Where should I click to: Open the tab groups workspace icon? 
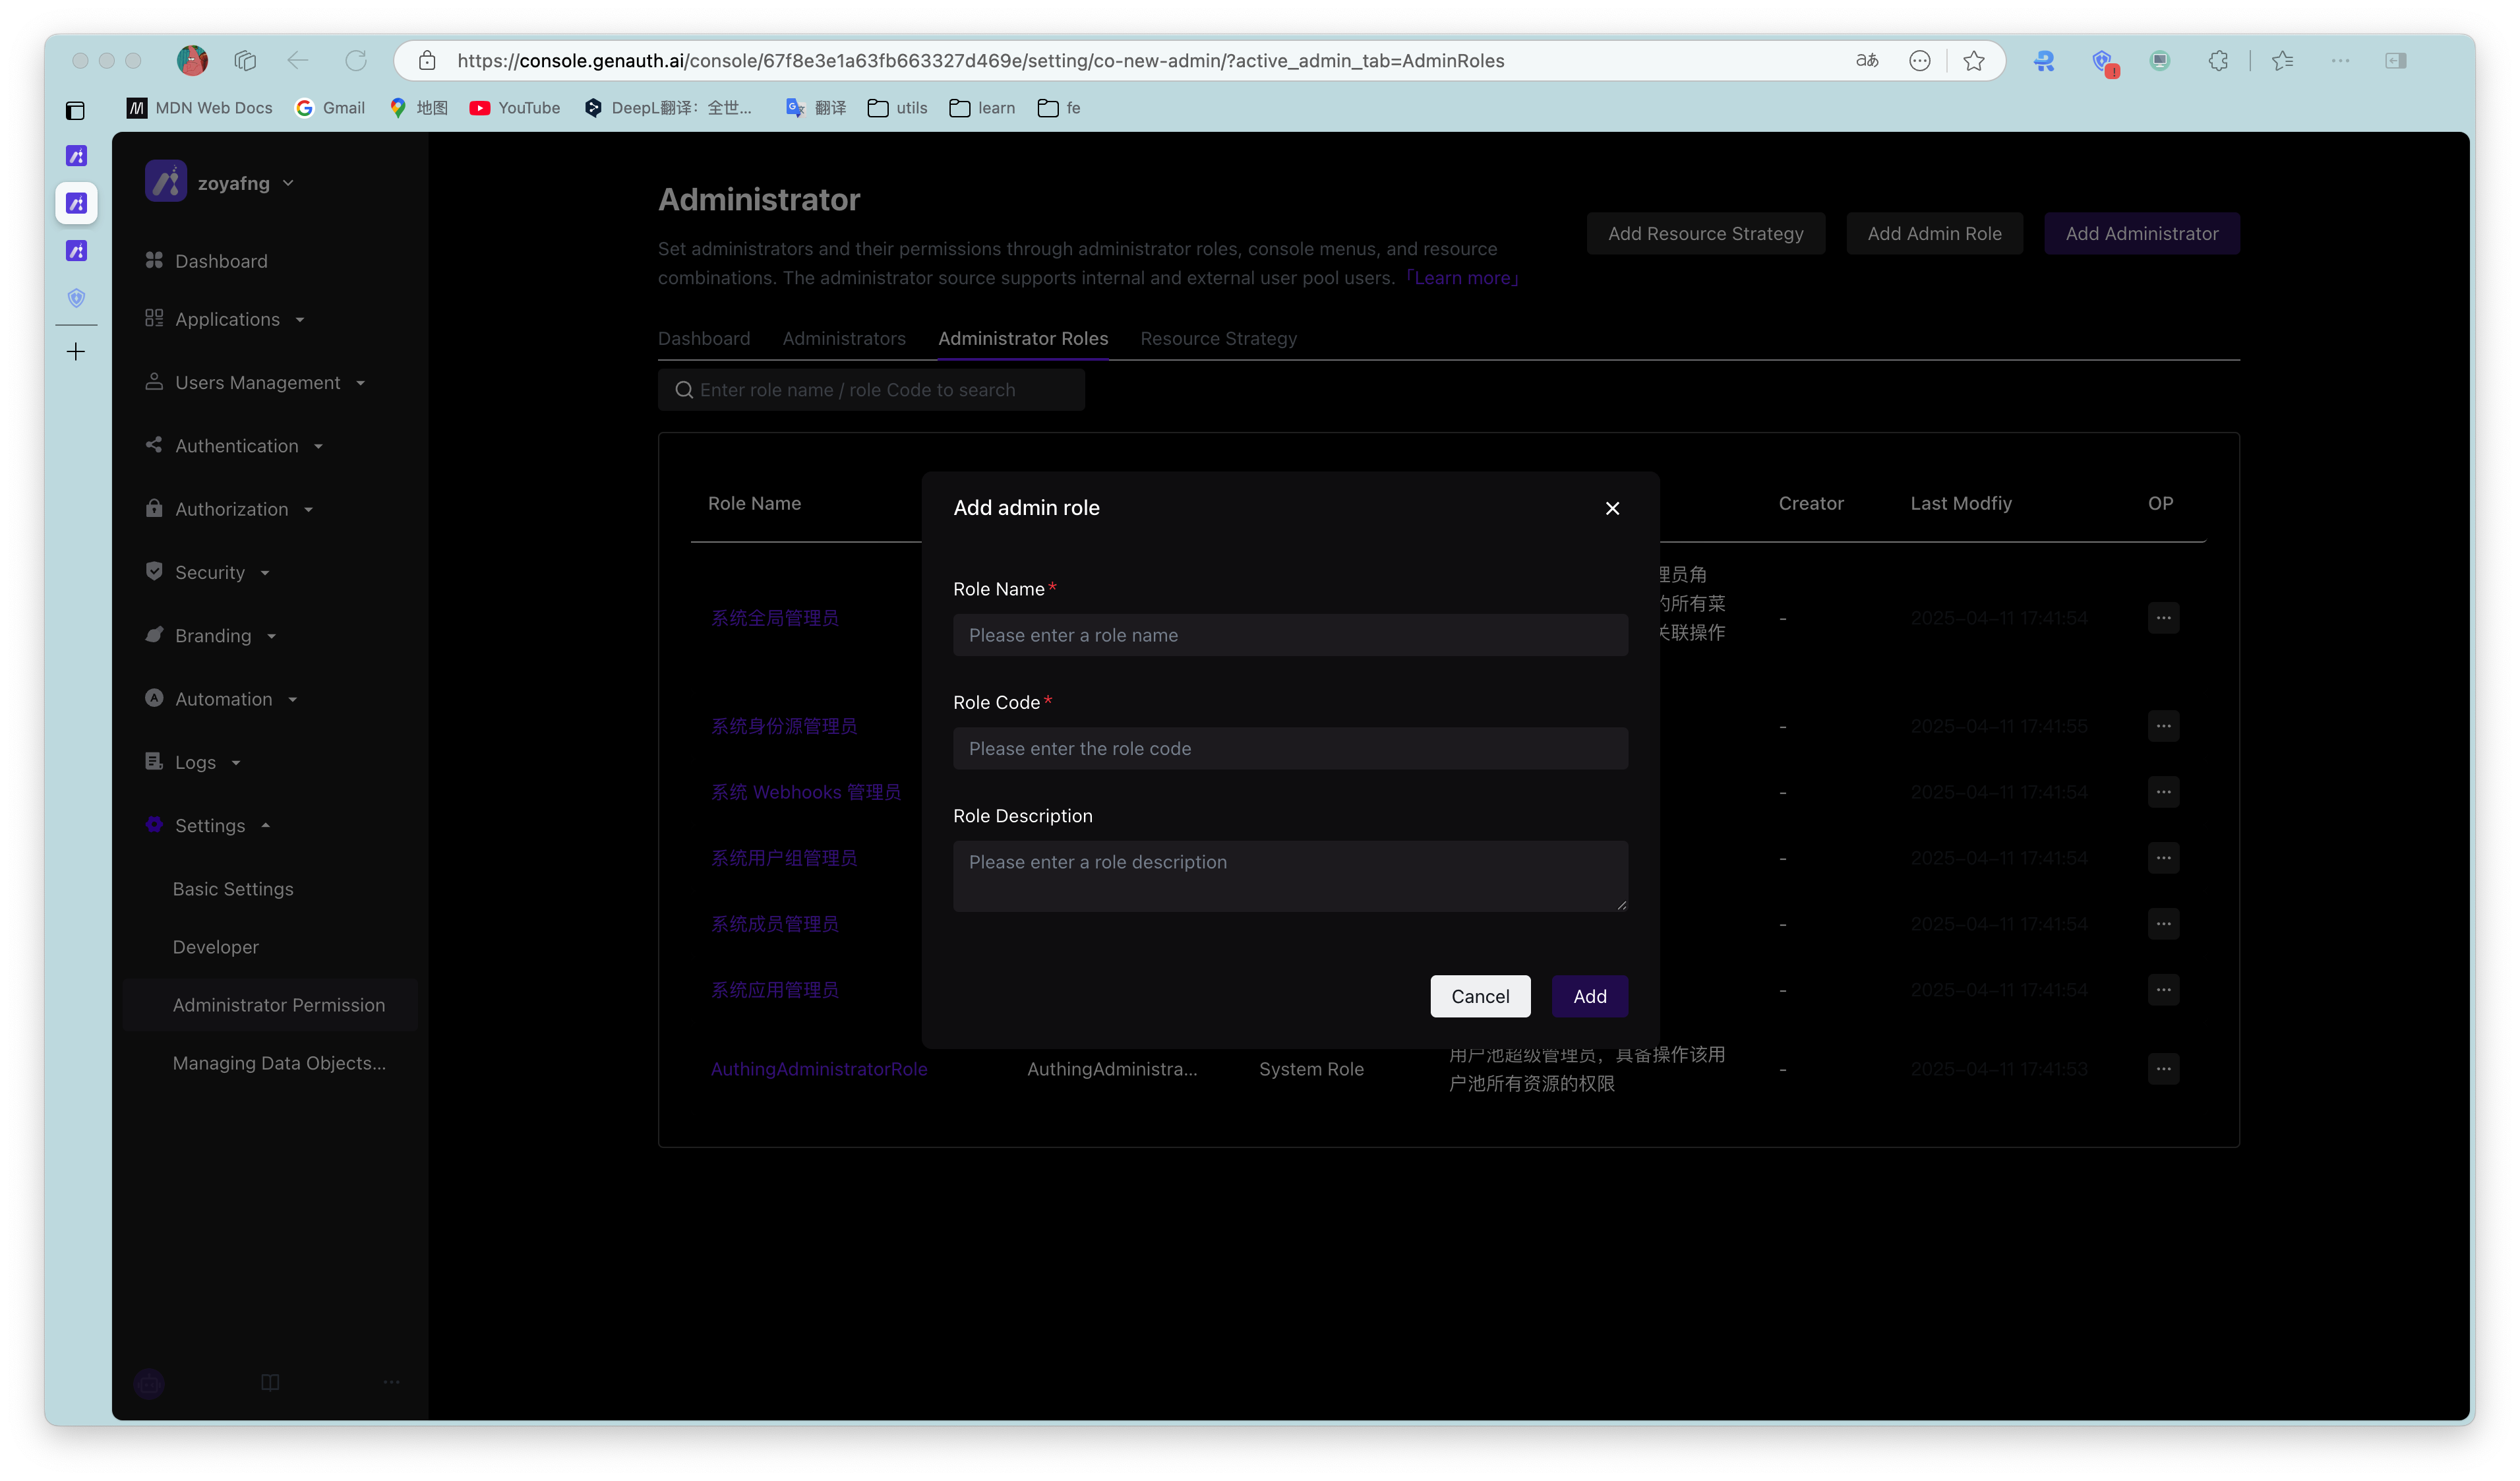point(245,61)
